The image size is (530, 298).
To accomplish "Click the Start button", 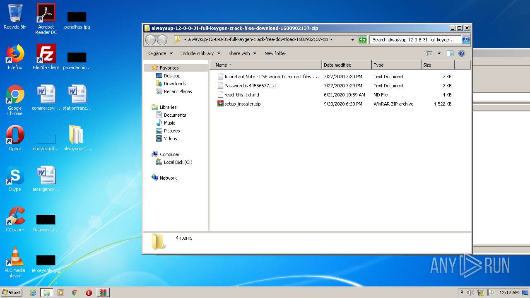I will [x=11, y=293].
